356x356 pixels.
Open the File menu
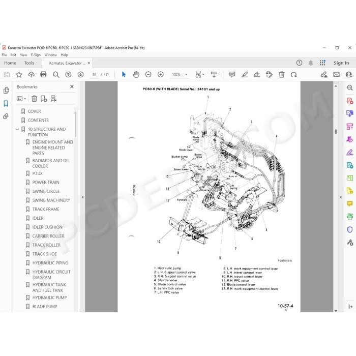(x=4, y=55)
